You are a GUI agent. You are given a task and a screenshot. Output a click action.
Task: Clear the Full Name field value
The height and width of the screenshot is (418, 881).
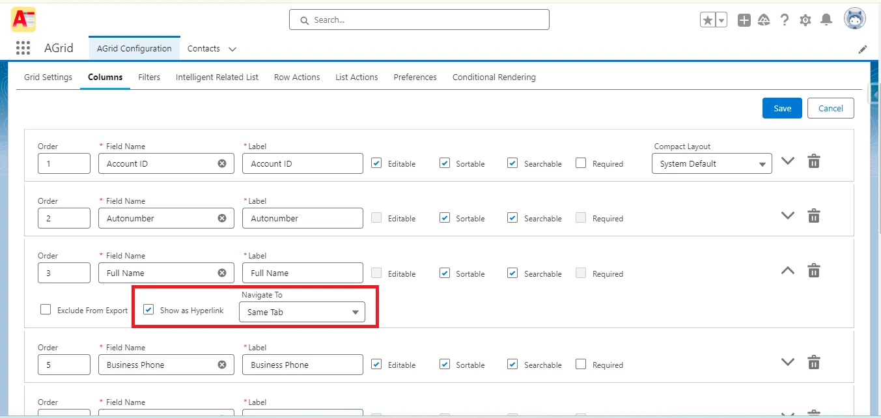click(222, 273)
